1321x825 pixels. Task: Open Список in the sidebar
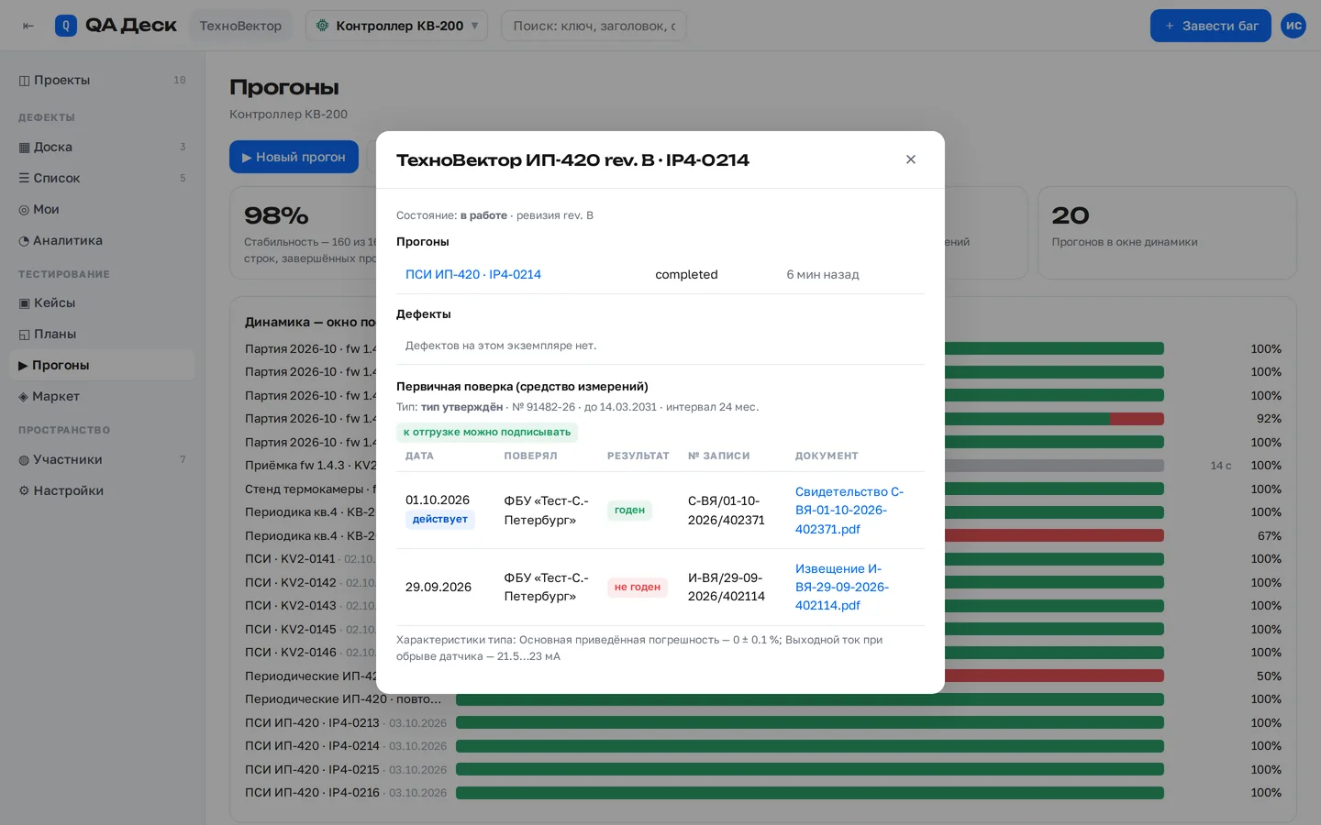coord(103,178)
